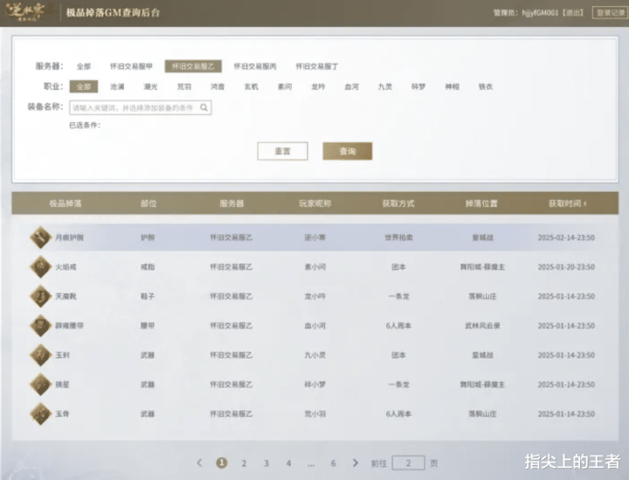Click the 辟瘴腰带 item icon
This screenshot has width=629, height=480.
pos(40,326)
